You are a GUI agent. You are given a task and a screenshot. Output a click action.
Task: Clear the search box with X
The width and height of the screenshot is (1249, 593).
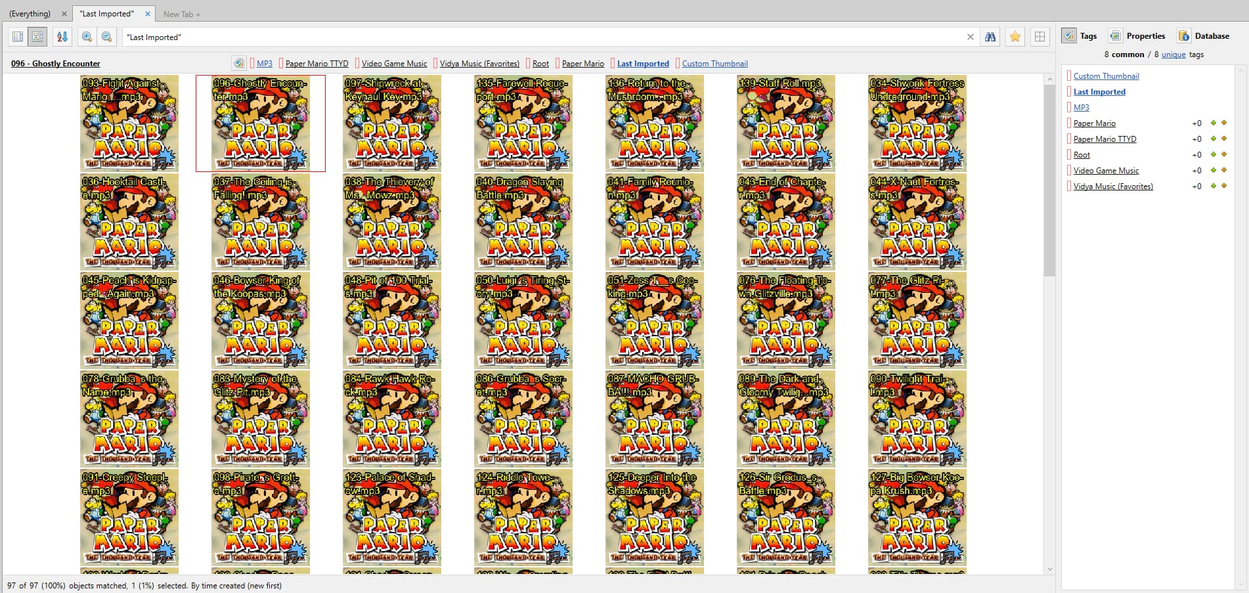tap(971, 37)
